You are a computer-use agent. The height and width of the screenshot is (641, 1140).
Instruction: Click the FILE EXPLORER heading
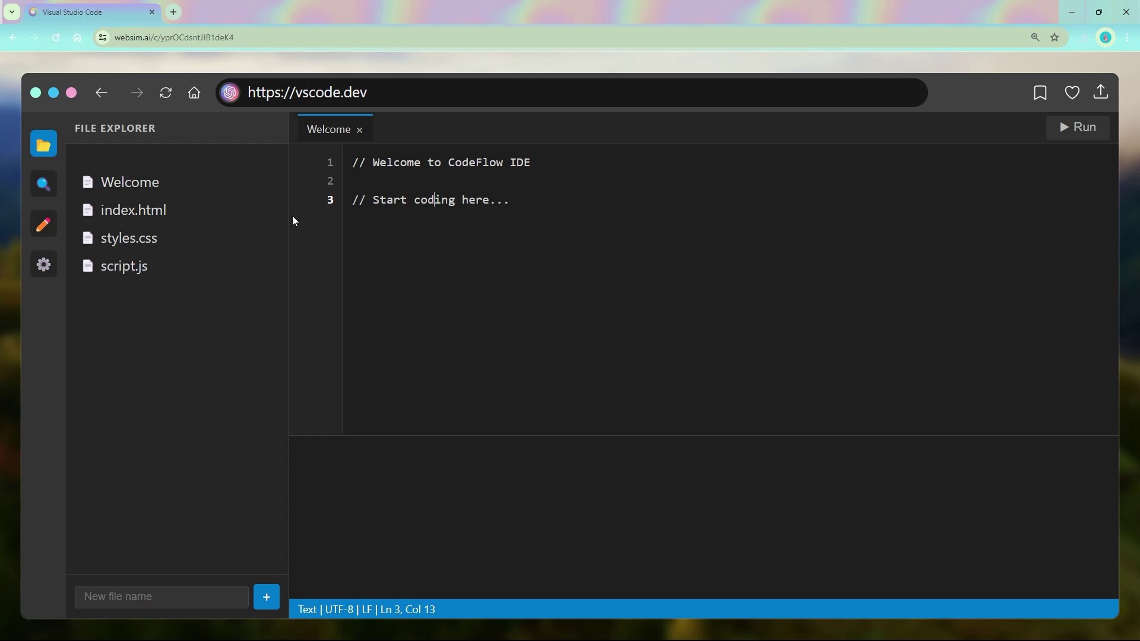[x=115, y=128]
